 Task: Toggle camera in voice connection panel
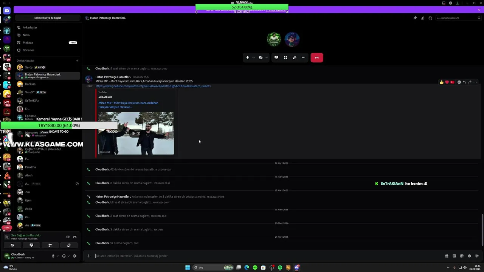click(12, 245)
